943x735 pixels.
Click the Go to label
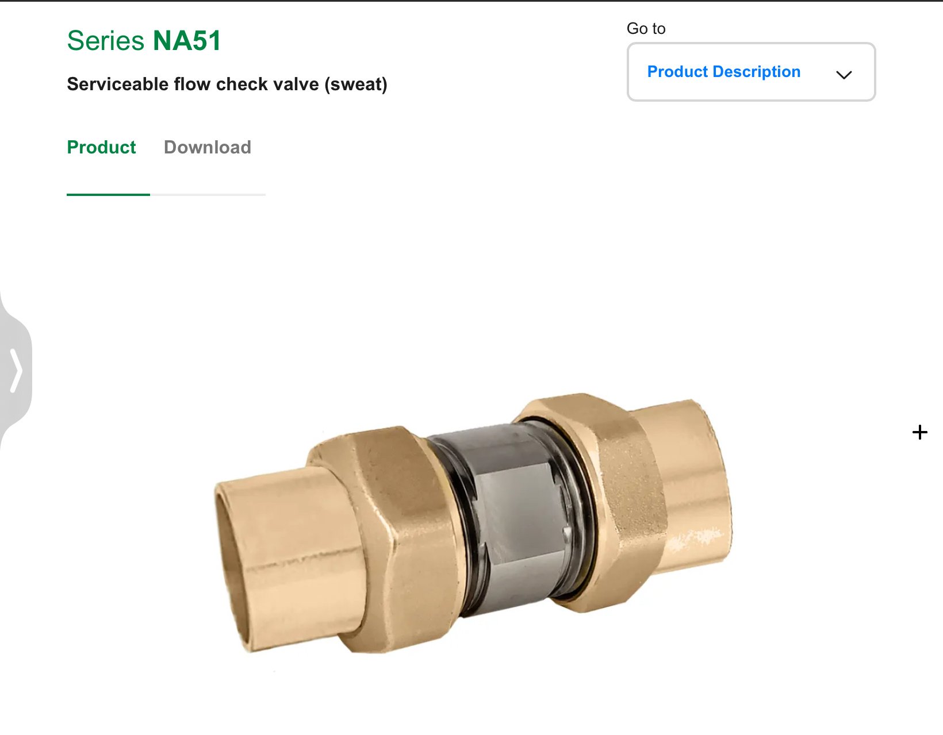(646, 28)
